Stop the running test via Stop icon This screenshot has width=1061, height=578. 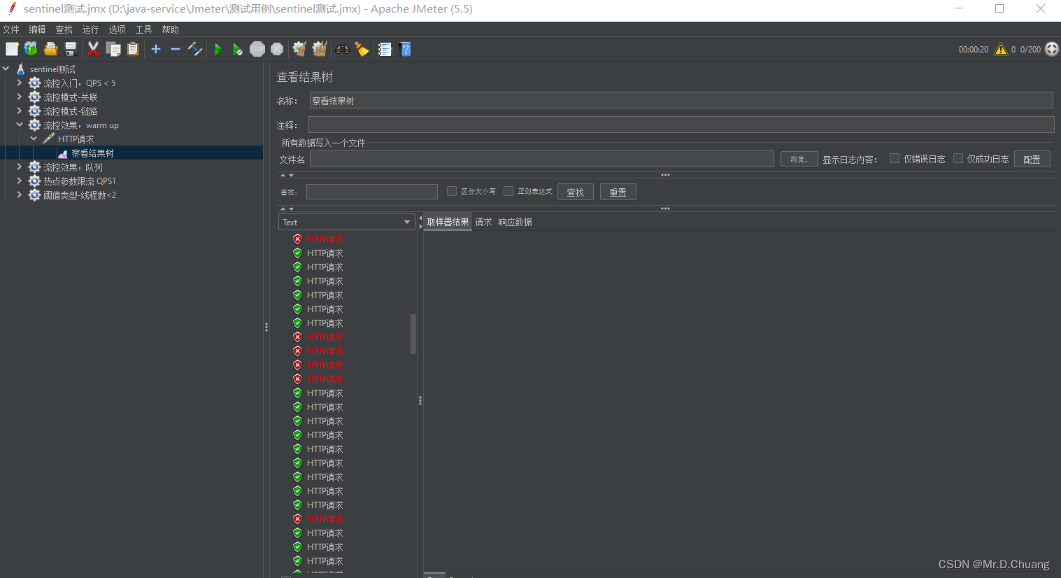pos(257,49)
